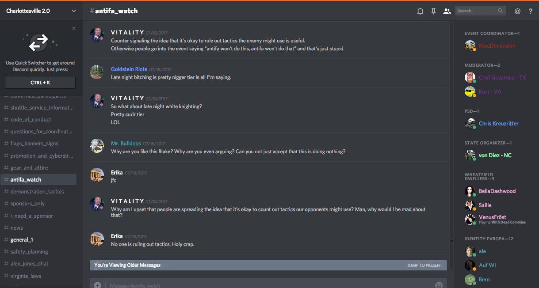Open the safety_planning channel
Image resolution: width=539 pixels, height=288 pixels.
tap(29, 252)
